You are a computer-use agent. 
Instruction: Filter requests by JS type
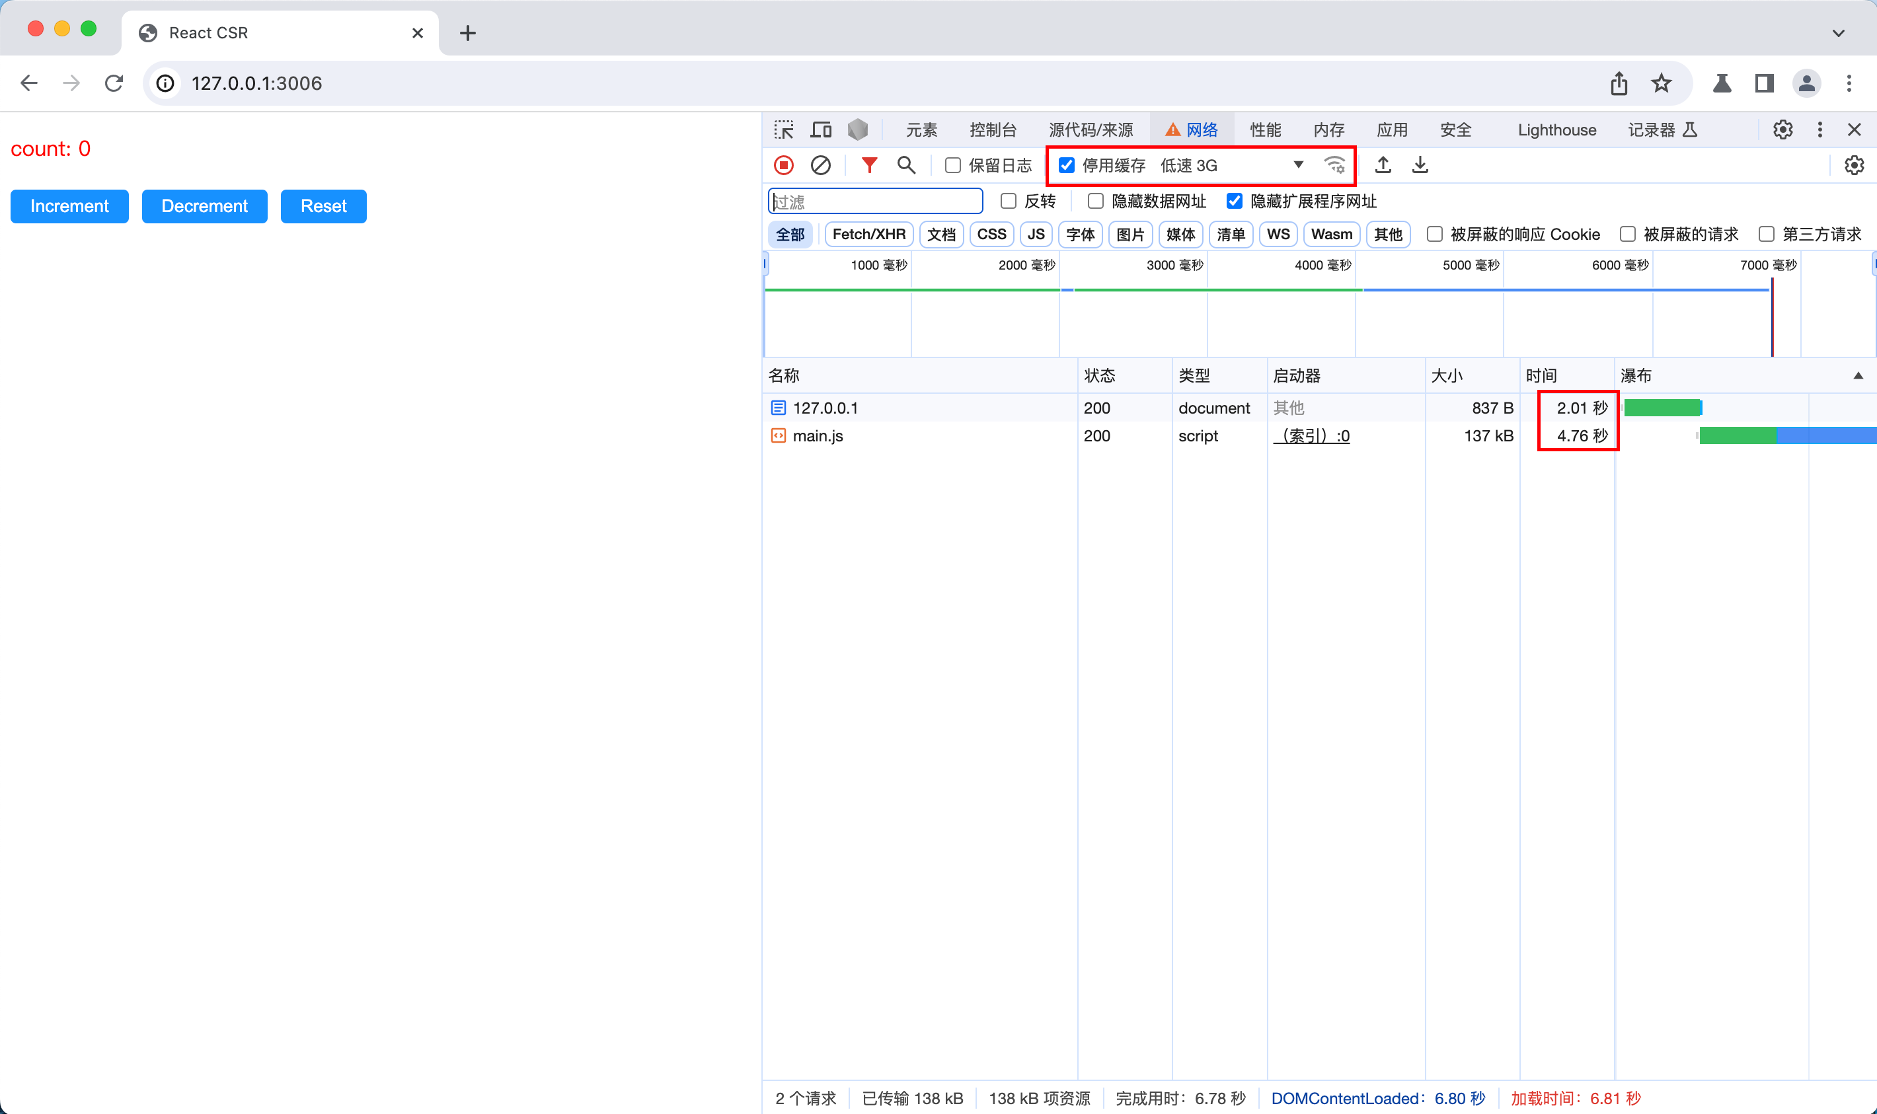tap(1036, 234)
